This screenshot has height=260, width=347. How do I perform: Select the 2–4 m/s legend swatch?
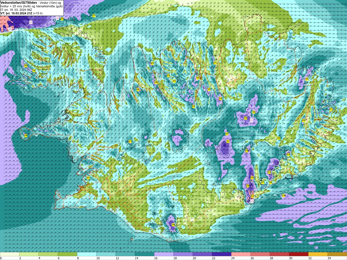29,254
